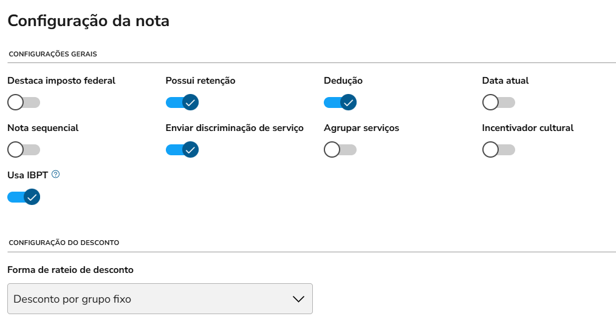Open 'Desconto por grupo fixo' dropdown
Viewport: 616px width, 319px height.
[160, 299]
